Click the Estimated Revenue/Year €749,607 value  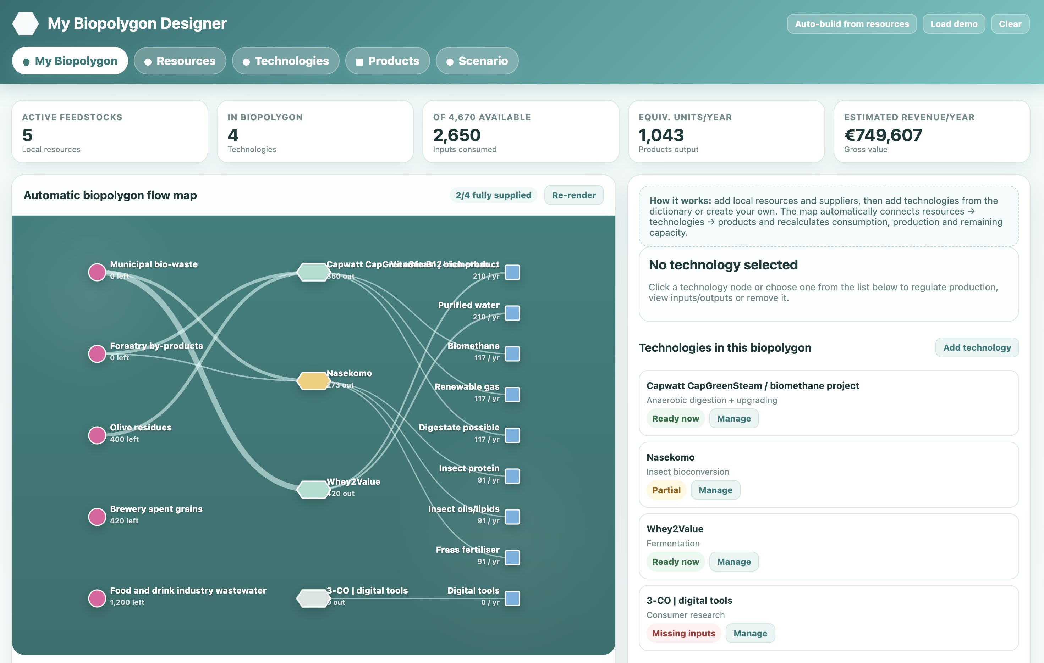pyautogui.click(x=883, y=135)
